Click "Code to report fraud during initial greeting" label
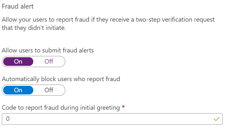 61,108
